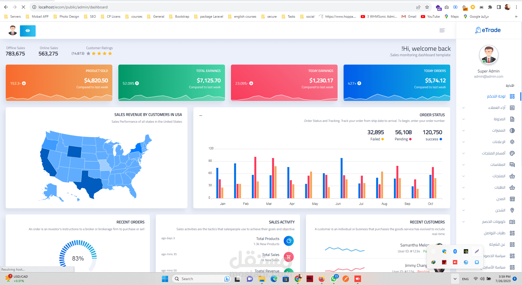
Task: Click the basket icon for الطلبات
Action: 512,188
